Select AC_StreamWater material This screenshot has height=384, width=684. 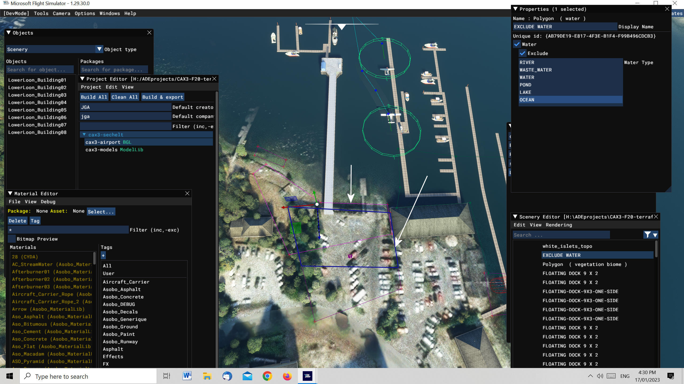pos(52,264)
